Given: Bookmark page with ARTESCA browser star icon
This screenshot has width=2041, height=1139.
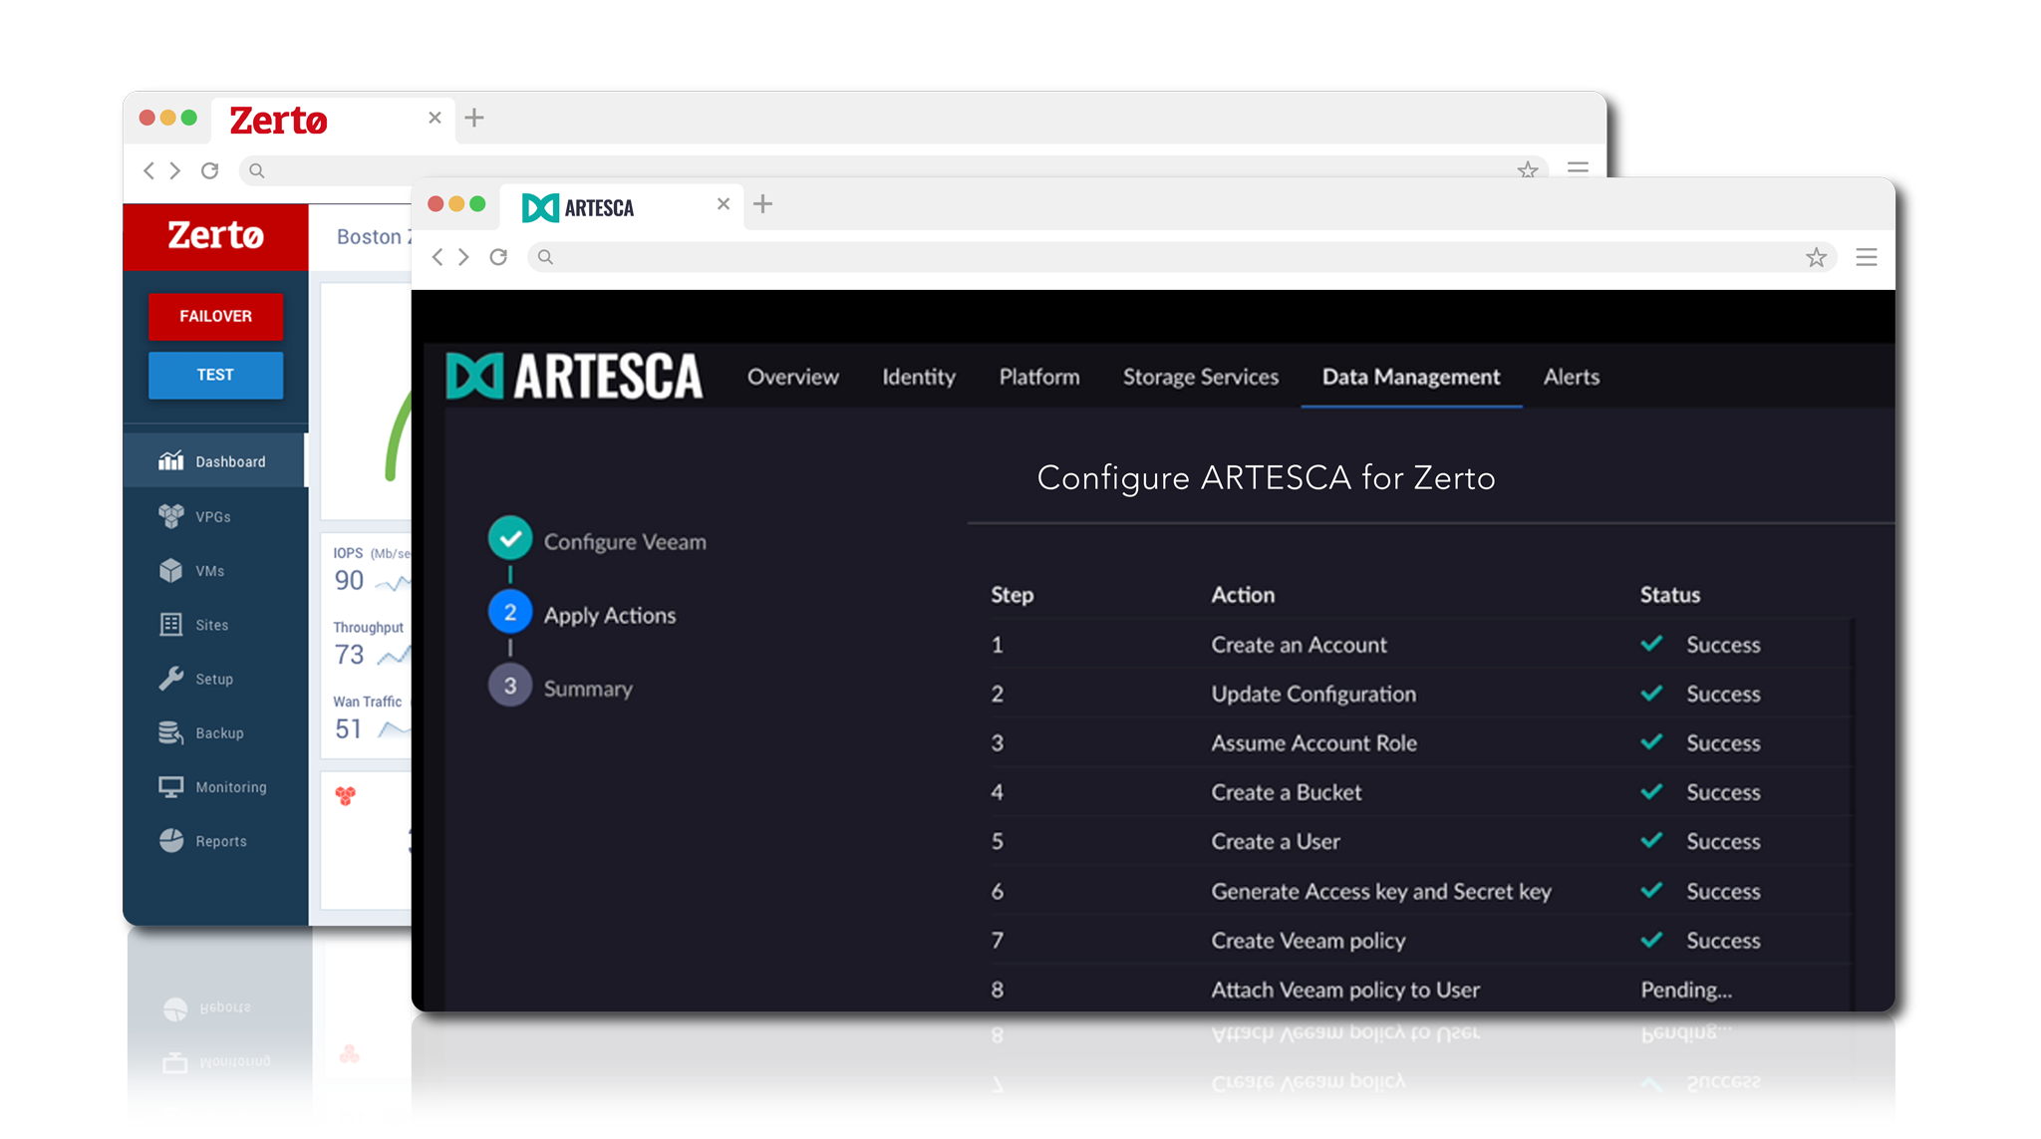Looking at the screenshot, I should coord(1816,257).
